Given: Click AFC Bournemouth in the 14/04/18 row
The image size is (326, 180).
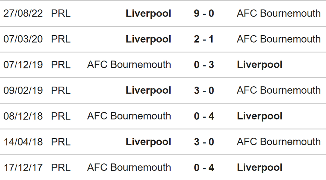Looking at the screenshot, I should coord(279,142).
